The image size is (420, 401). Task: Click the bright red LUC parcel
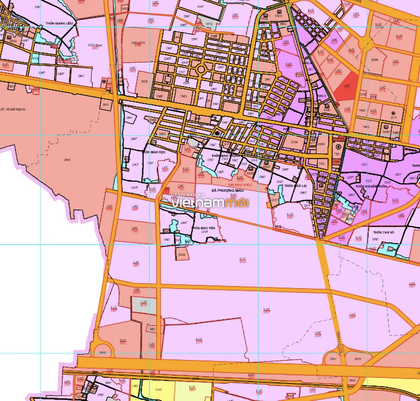click(x=347, y=86)
